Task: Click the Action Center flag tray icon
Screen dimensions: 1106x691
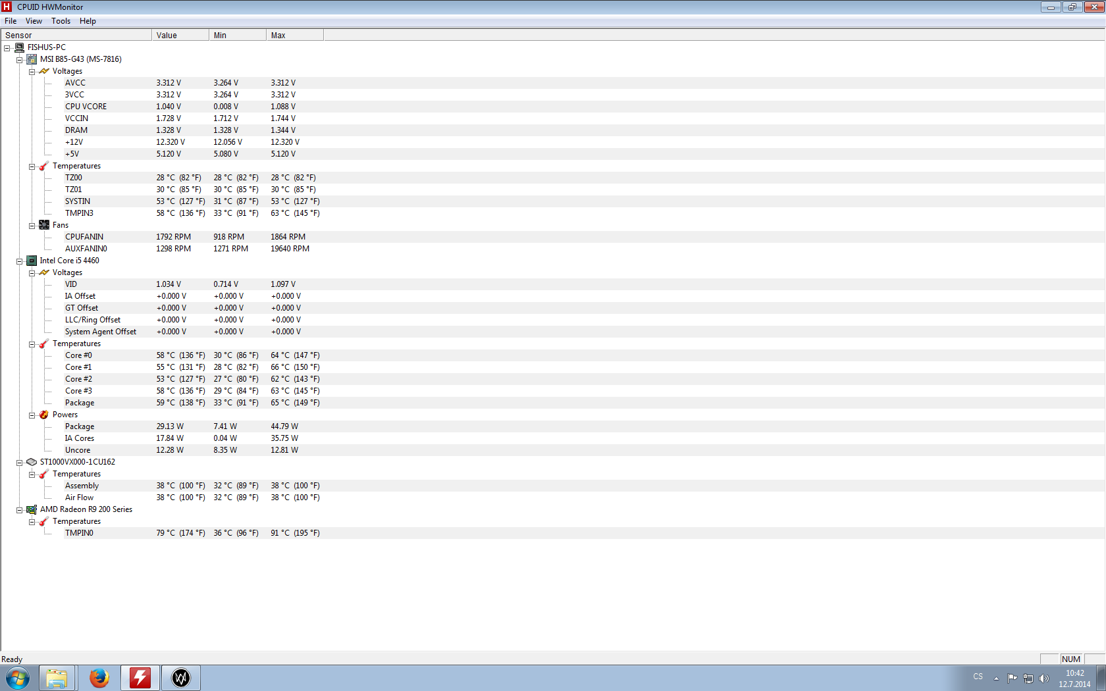Action: 1012,678
